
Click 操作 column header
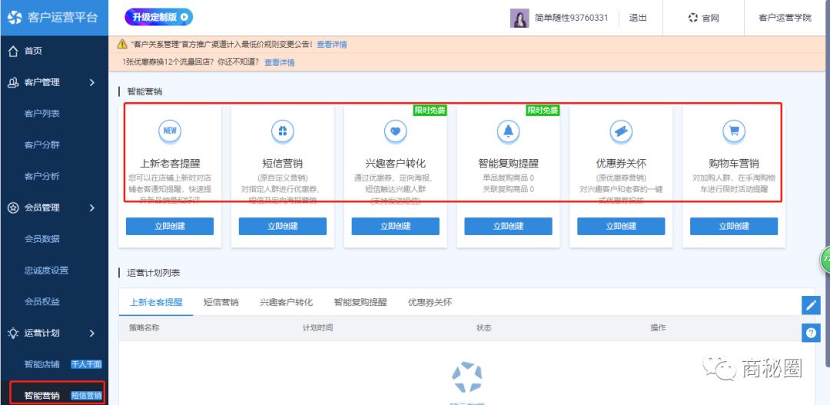pos(658,327)
